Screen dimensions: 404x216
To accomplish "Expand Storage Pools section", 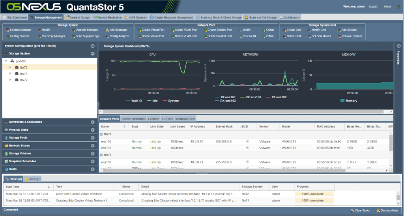I will [93, 138].
